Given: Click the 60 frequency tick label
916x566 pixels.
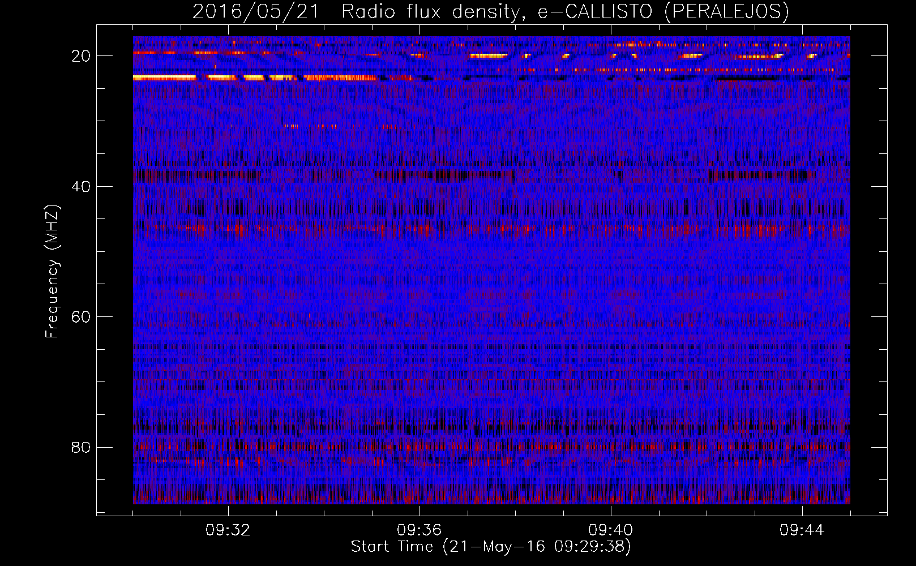Looking at the screenshot, I should [82, 316].
